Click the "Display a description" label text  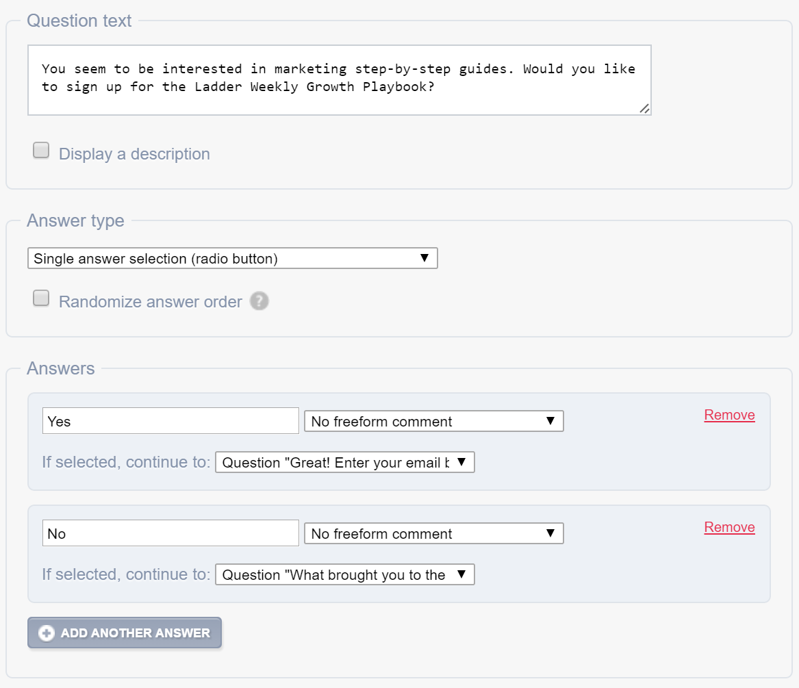pos(134,154)
